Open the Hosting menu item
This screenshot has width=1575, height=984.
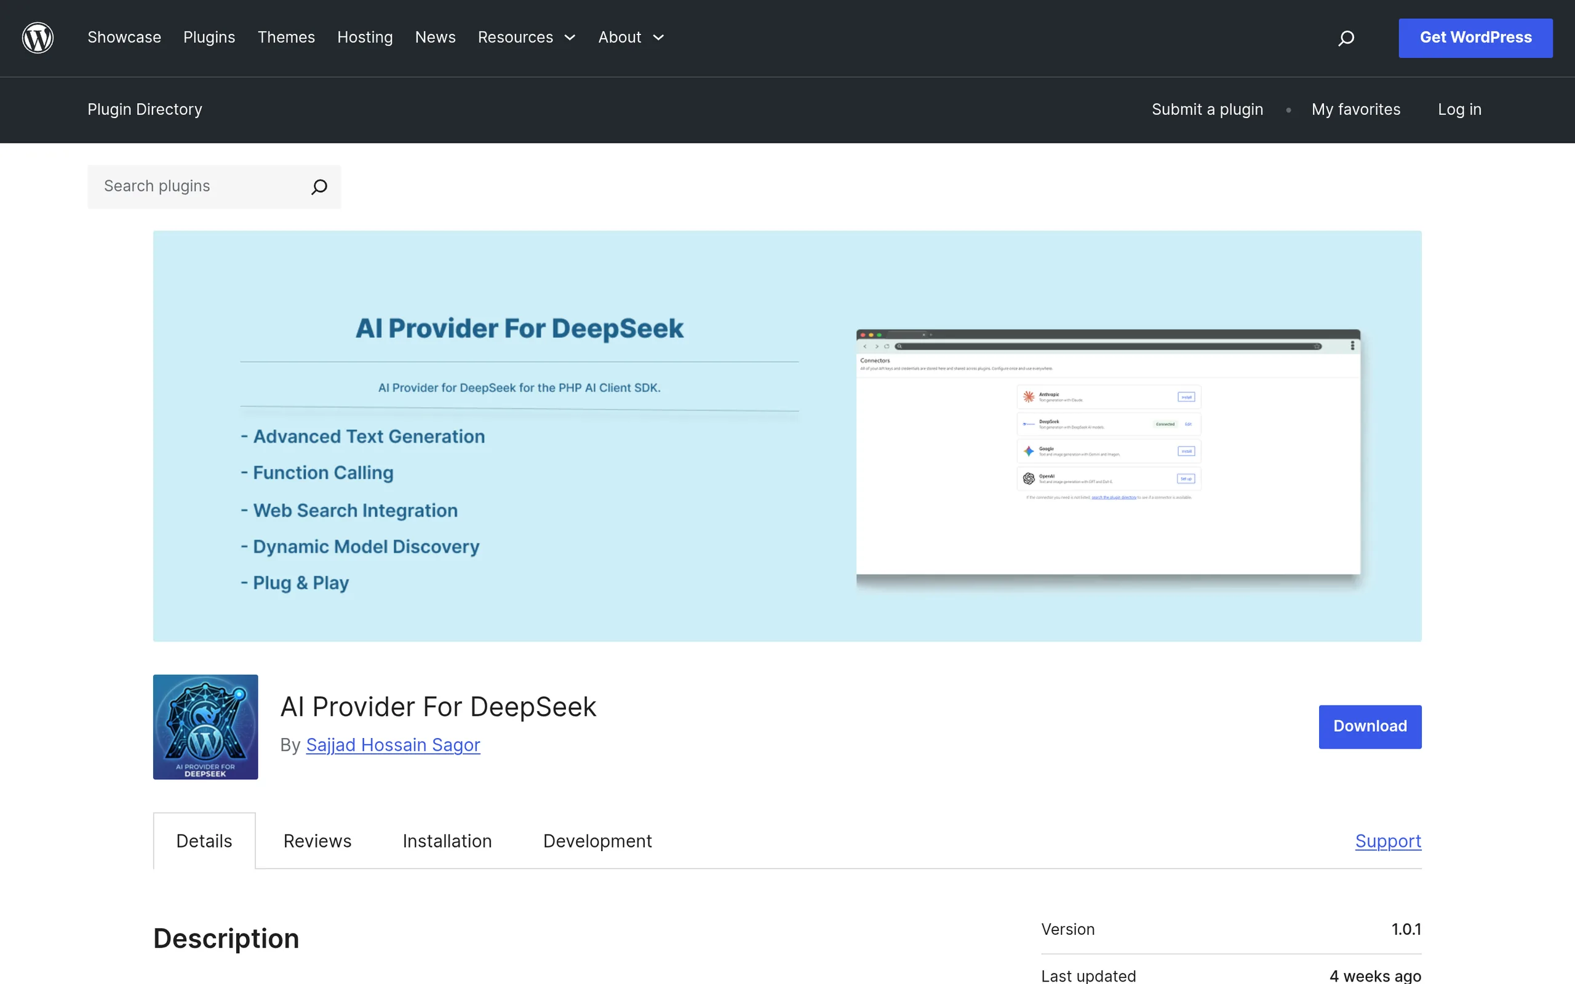(365, 38)
